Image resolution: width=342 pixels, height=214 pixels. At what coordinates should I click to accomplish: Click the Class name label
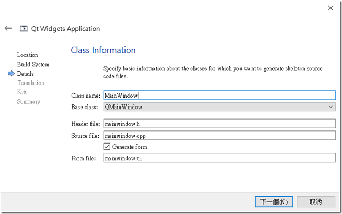pyautogui.click(x=86, y=96)
